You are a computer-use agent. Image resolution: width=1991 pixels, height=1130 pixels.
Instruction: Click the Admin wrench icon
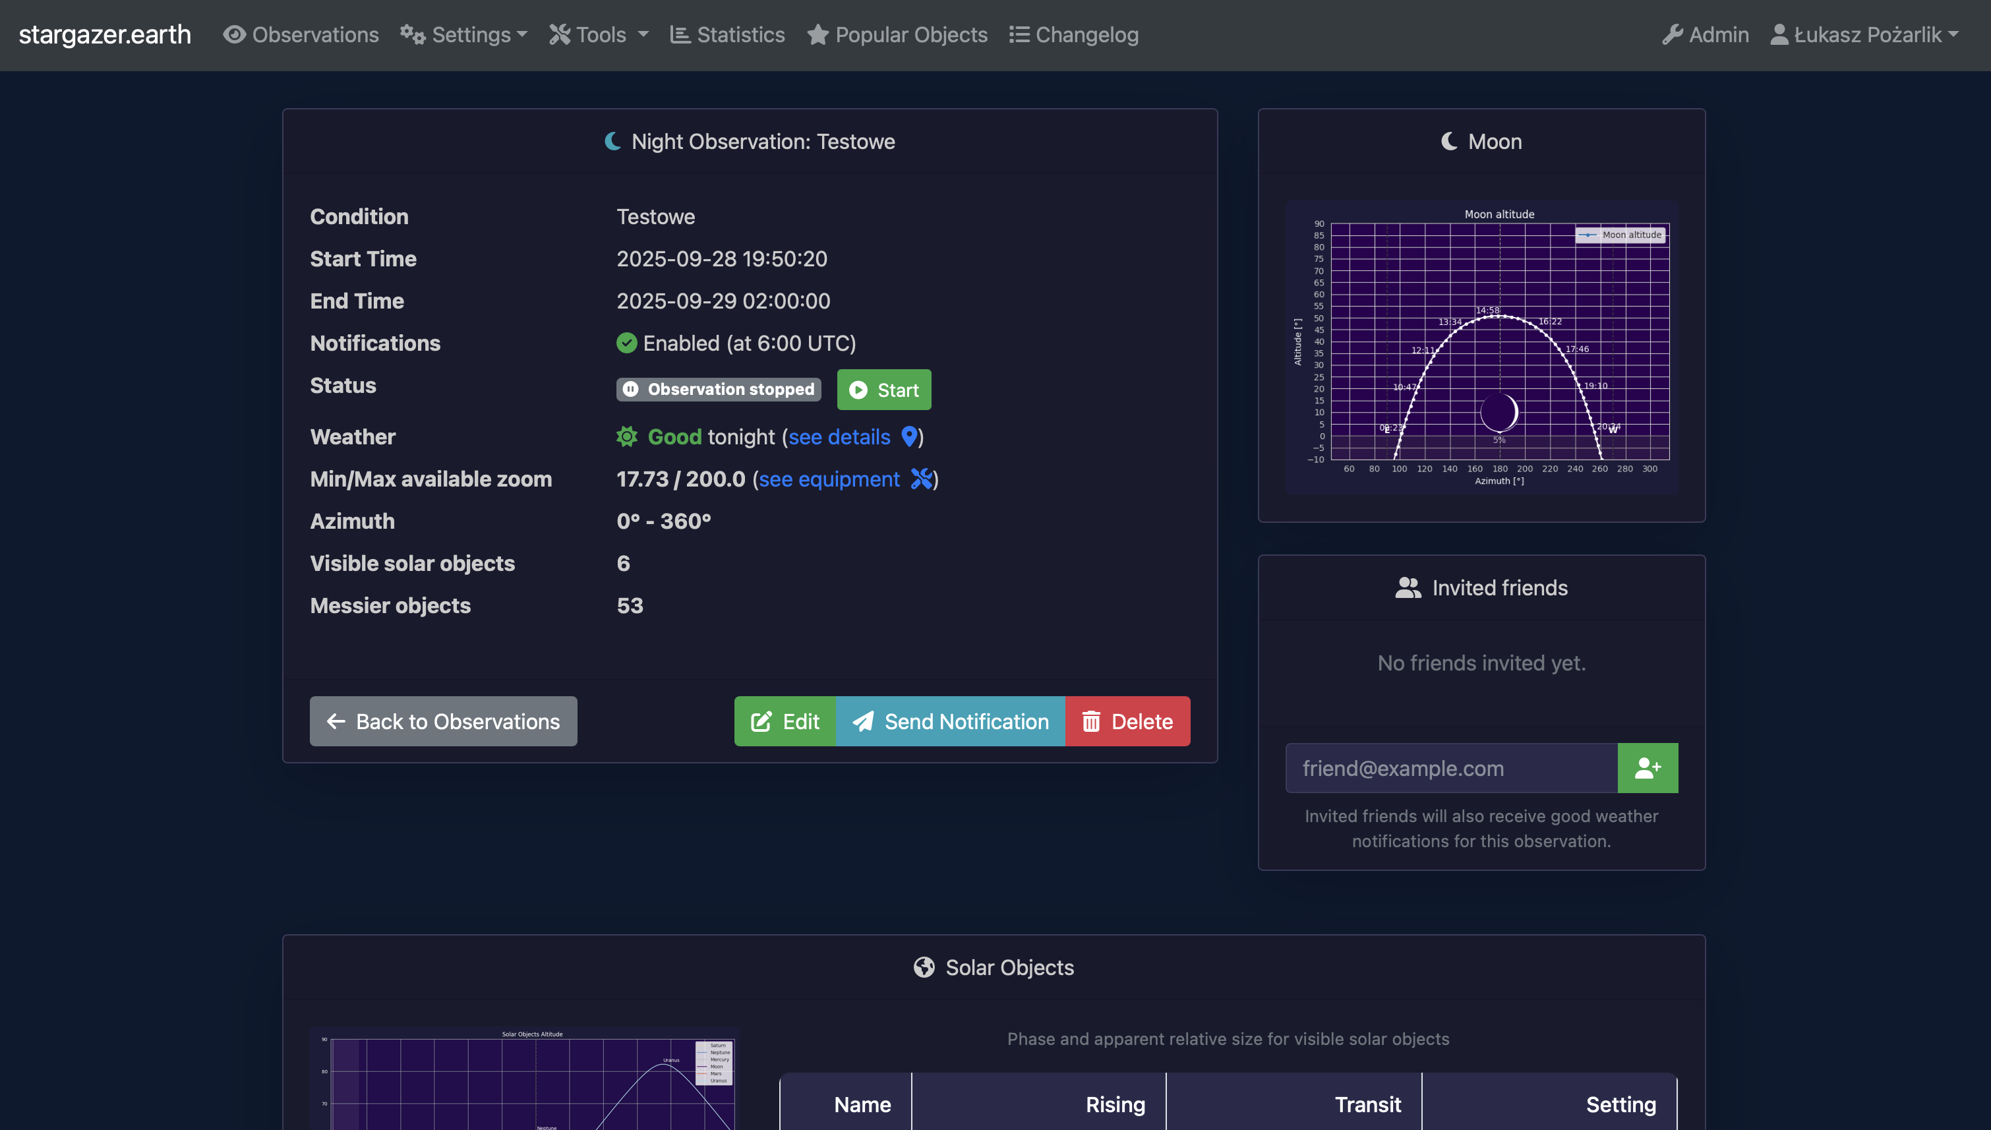tap(1672, 35)
